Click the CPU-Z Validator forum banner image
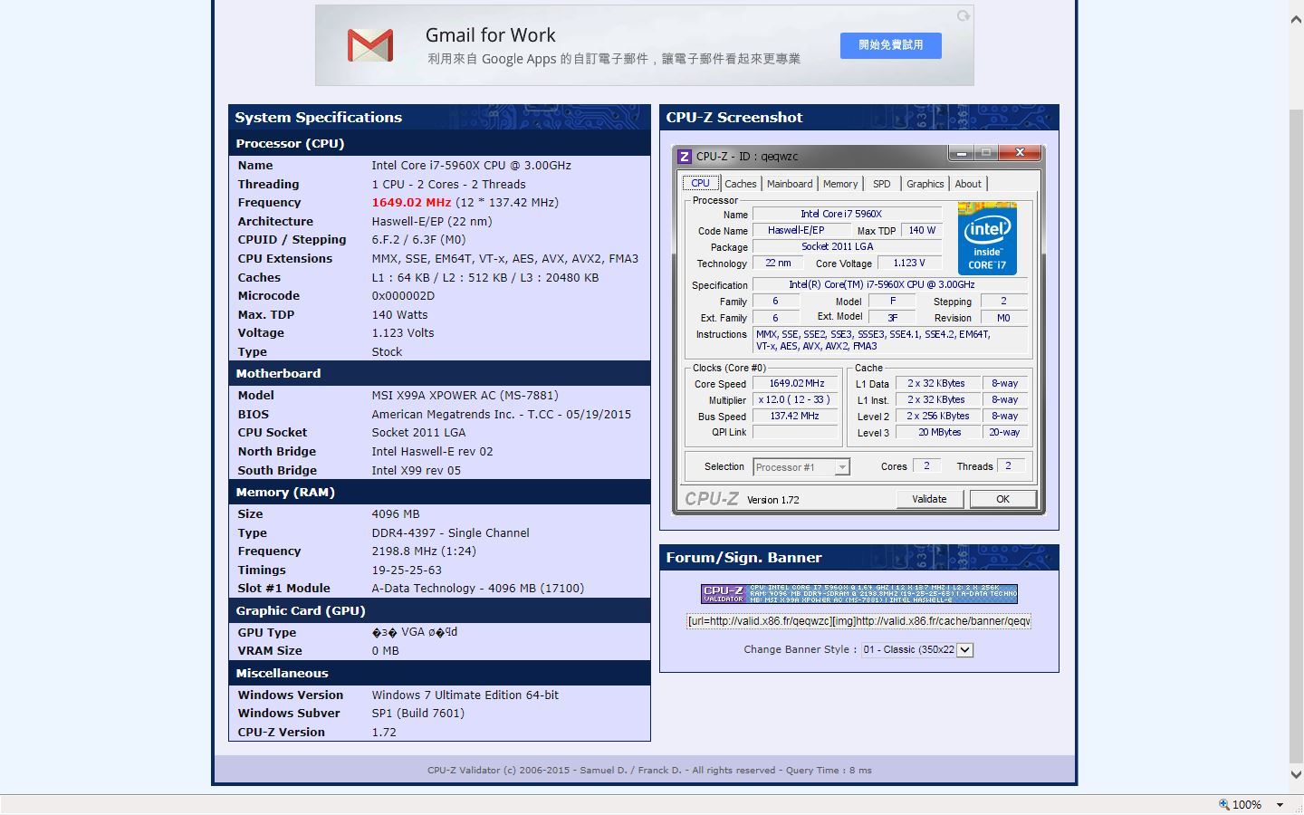This screenshot has width=1304, height=815. click(859, 594)
